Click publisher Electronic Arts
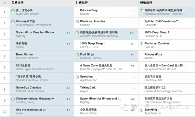The image size is (195, 117). click(153, 80)
